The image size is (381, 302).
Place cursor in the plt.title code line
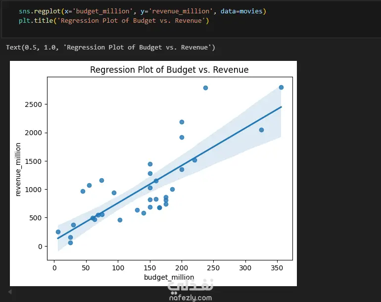pos(114,21)
